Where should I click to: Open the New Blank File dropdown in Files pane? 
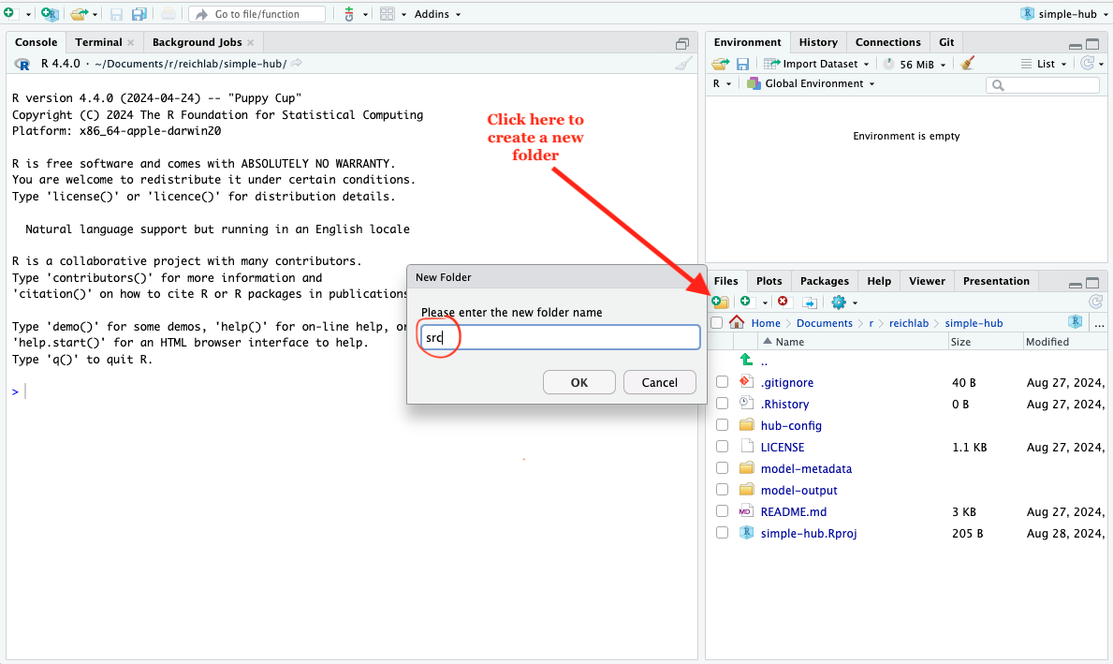click(765, 302)
